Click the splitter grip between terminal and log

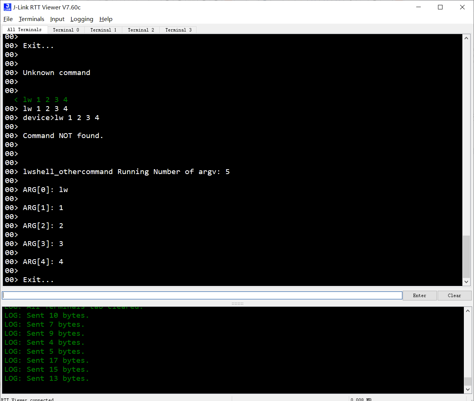pos(237,303)
